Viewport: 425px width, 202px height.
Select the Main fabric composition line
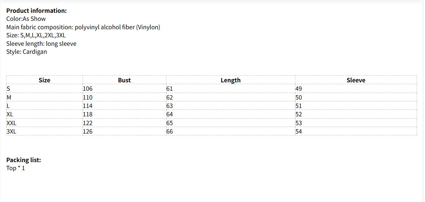click(x=83, y=27)
